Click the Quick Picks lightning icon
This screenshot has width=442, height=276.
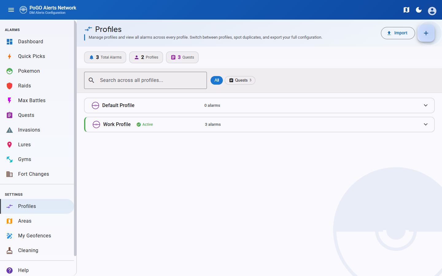(x=10, y=56)
